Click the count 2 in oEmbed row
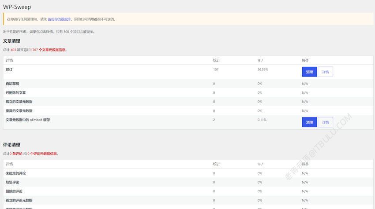The image size is (375, 209). [214, 120]
